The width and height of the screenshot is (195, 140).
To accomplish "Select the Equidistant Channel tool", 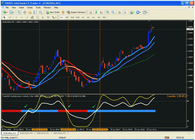I will coord(32,17).
